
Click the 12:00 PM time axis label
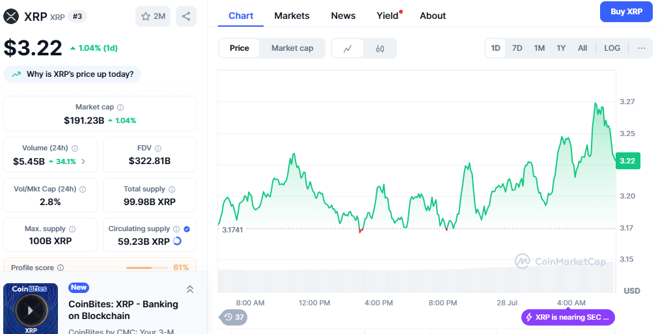[314, 303]
